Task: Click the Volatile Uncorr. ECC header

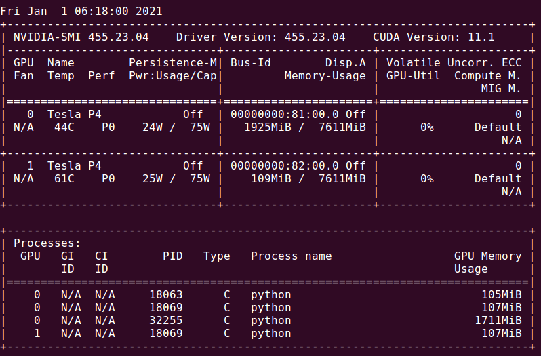Action: (x=454, y=63)
